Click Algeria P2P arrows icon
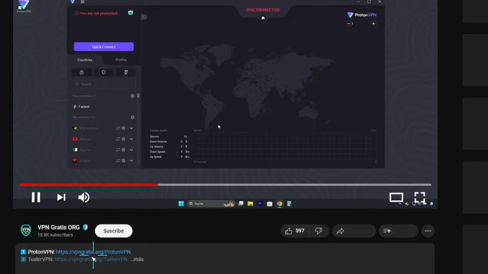 click(x=118, y=150)
